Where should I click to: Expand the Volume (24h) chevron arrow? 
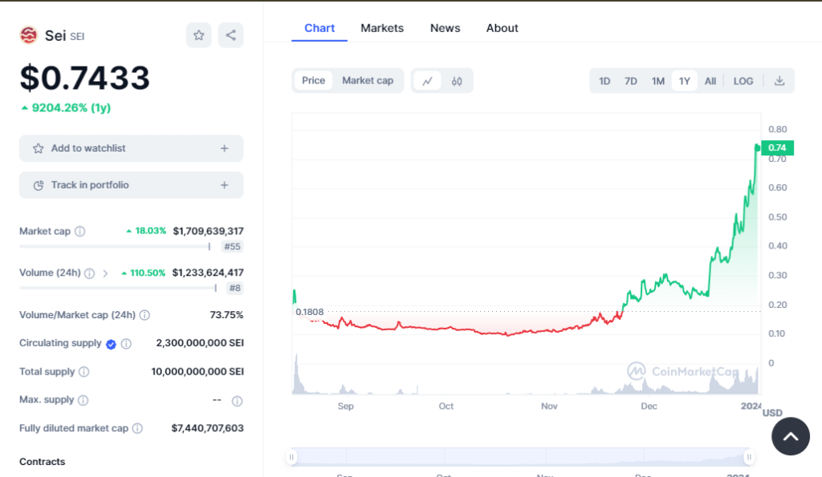(x=105, y=273)
